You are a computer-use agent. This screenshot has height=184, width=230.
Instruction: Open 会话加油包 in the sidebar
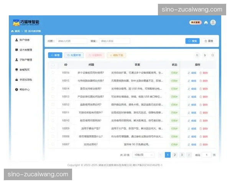point(24,79)
